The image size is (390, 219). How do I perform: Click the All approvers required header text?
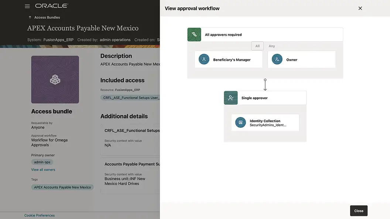tap(223, 35)
